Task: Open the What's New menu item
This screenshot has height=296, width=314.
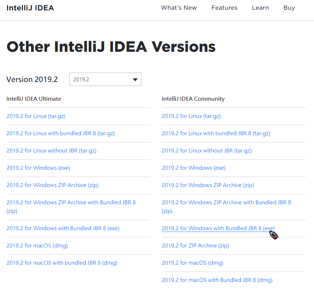Action: (x=179, y=8)
